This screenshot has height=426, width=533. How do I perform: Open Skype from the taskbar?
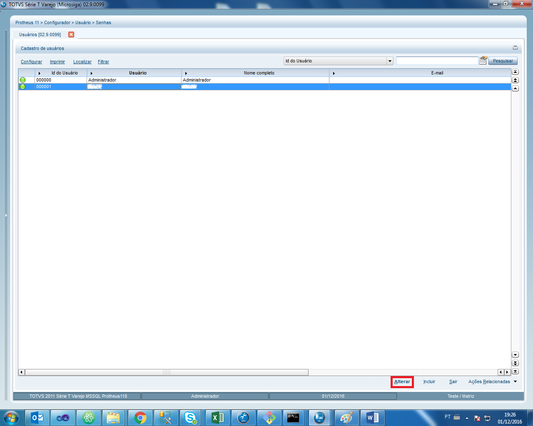coord(191,418)
